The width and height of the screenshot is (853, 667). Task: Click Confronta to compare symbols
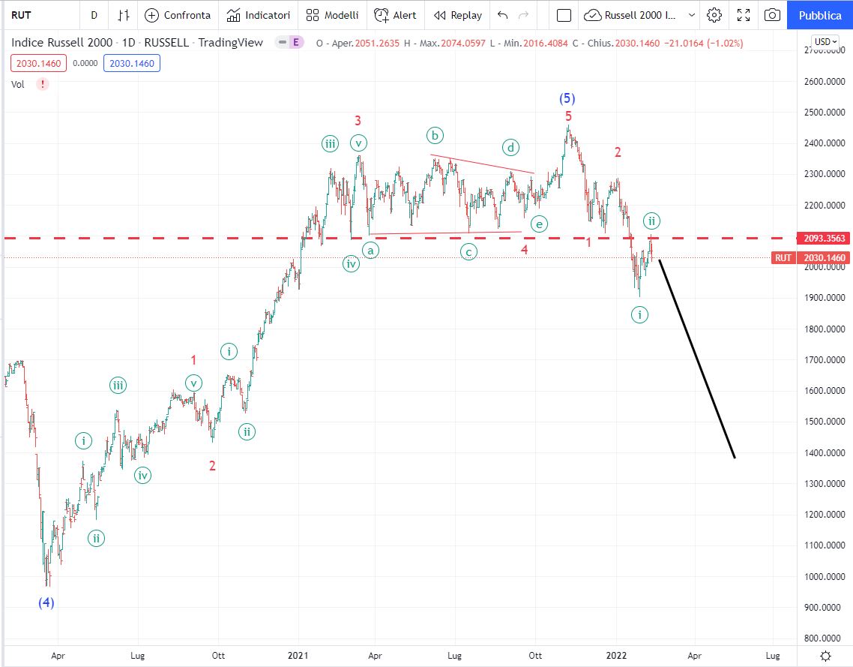[178, 15]
